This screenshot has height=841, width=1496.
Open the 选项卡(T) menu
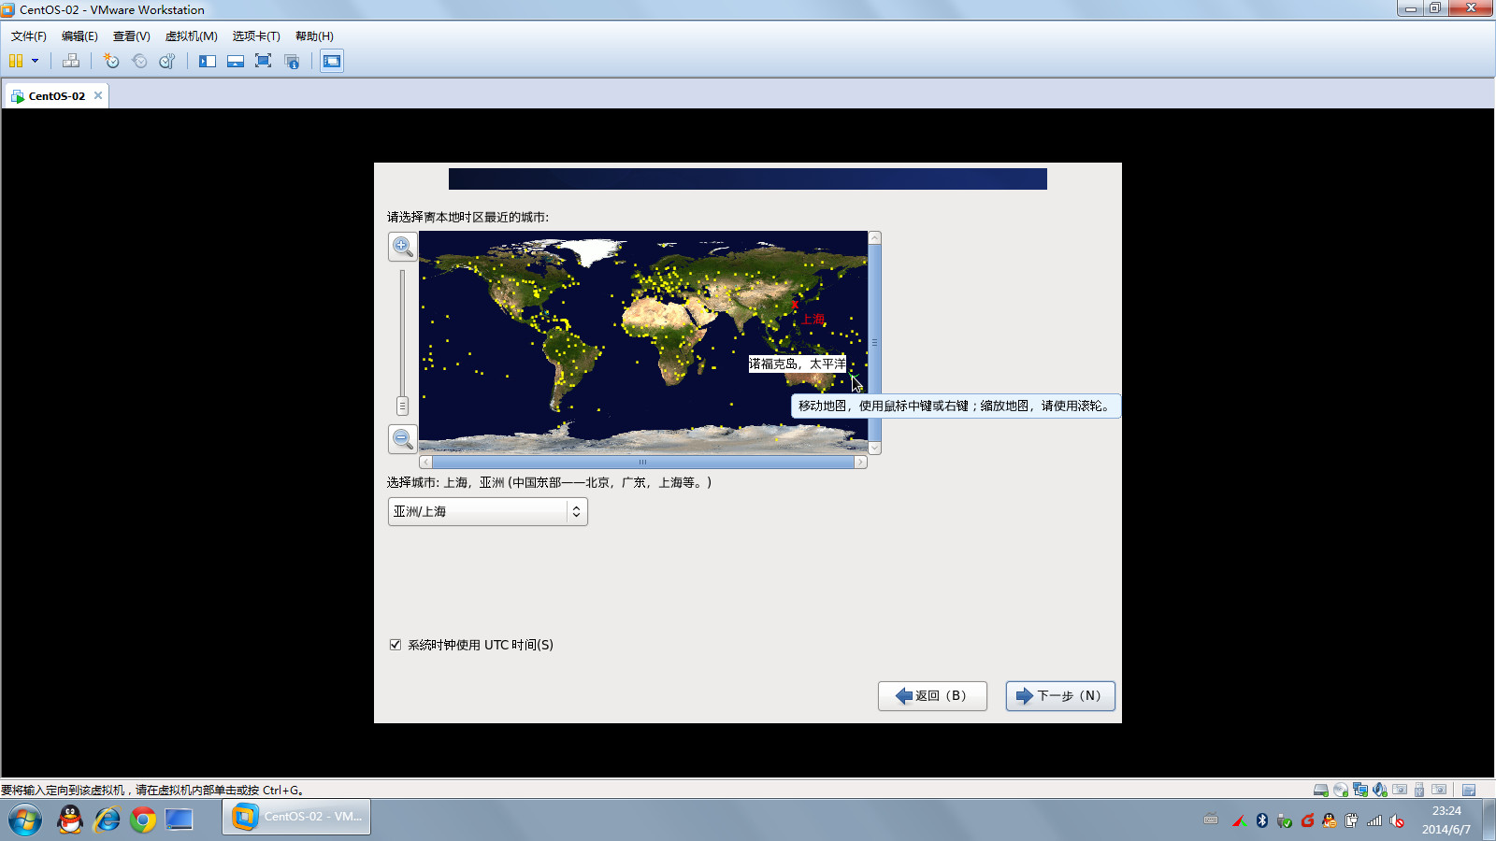(256, 36)
